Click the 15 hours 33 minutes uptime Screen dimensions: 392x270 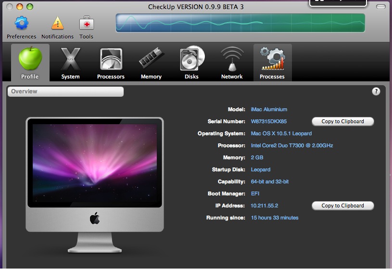point(275,218)
